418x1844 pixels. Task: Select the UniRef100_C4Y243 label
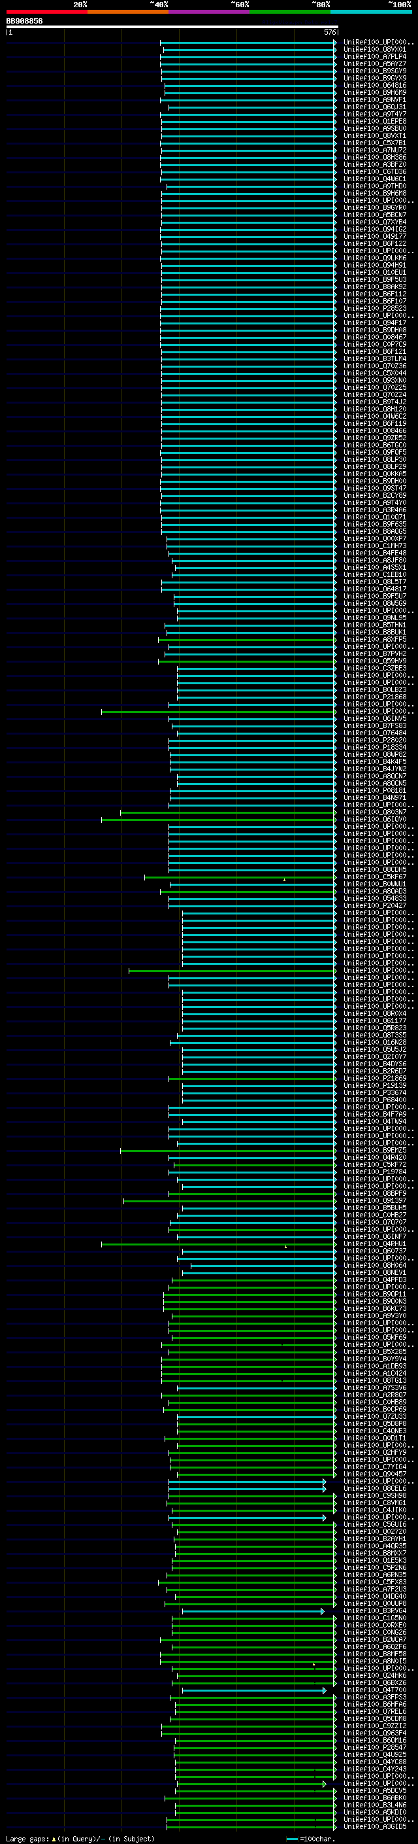pyautogui.click(x=375, y=1769)
